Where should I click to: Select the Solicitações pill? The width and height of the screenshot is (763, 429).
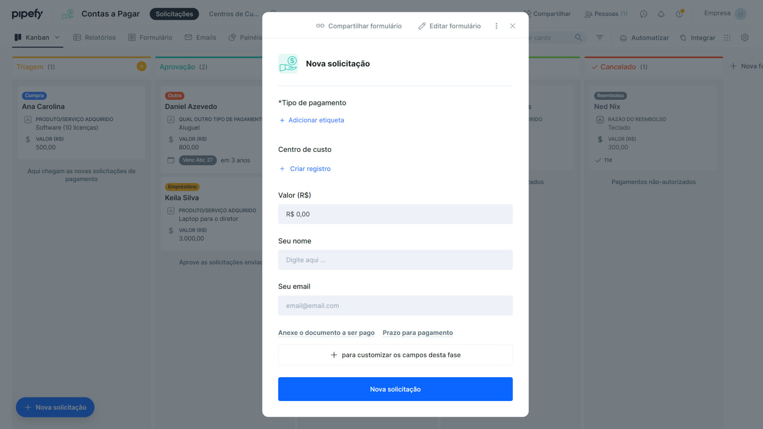point(174,14)
